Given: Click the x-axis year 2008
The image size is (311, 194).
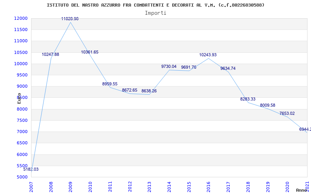Looking at the screenshot, I should (51, 187).
